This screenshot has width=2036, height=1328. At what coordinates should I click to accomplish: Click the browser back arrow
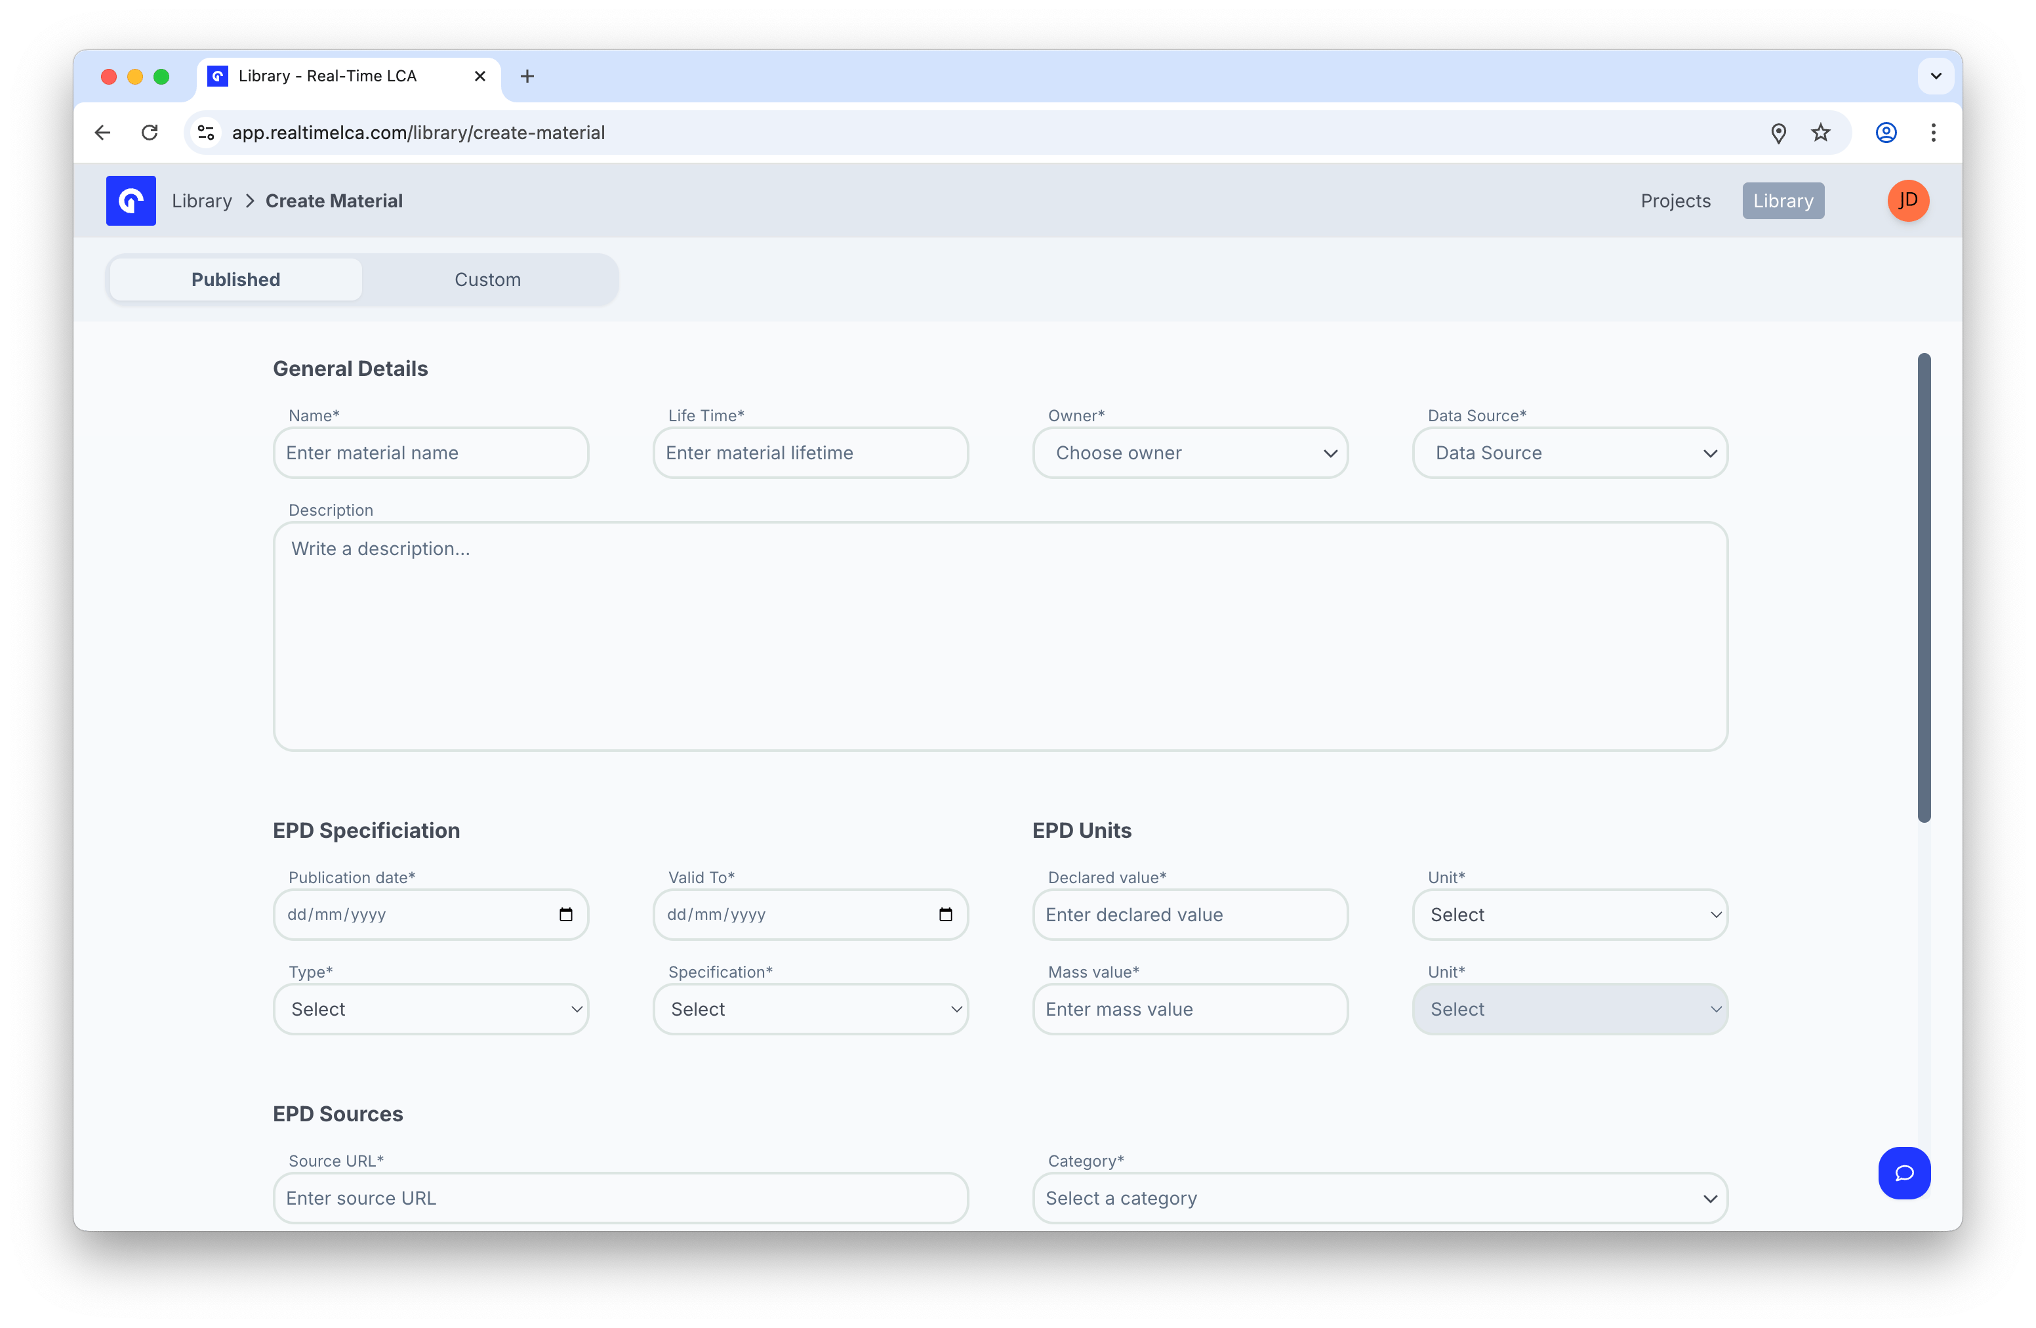103,133
